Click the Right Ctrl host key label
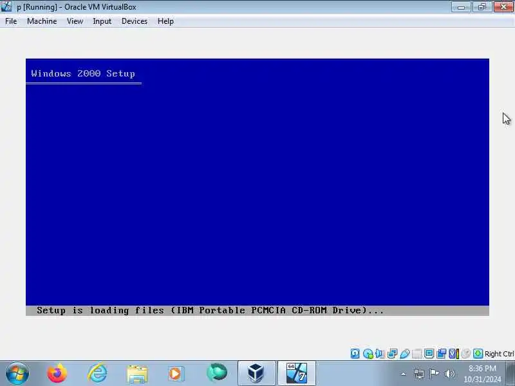 pos(500,354)
